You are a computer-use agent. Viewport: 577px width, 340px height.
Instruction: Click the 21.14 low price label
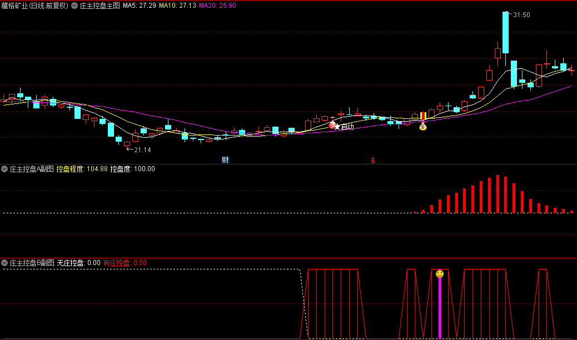click(142, 149)
